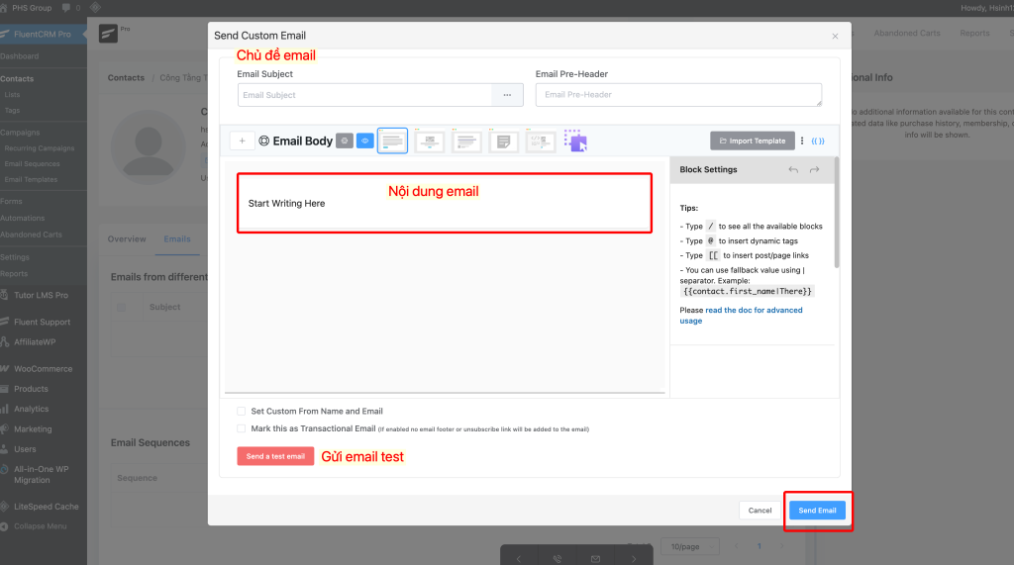Image resolution: width=1014 pixels, height=565 pixels.
Task: Click the undo arrow in Block Settings
Action: (793, 170)
